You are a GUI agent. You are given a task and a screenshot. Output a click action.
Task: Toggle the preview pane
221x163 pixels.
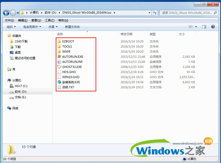204,26
